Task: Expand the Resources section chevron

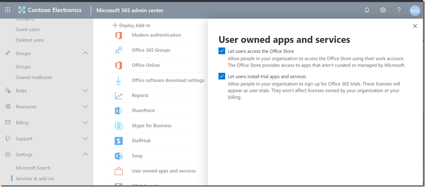Action: (x=86, y=106)
